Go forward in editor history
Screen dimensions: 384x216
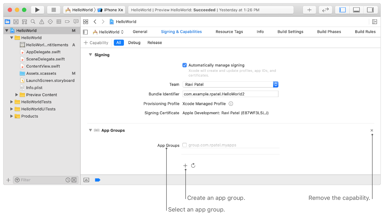(x=103, y=22)
